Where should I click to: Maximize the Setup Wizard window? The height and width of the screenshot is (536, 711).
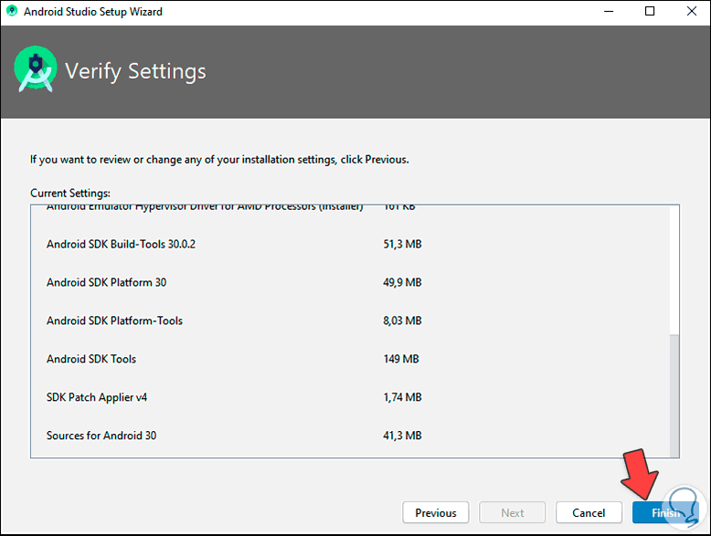click(650, 11)
